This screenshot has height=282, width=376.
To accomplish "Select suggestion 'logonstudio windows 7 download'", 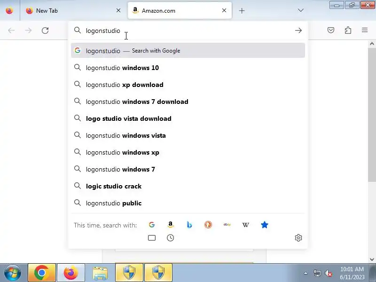I will (188, 102).
